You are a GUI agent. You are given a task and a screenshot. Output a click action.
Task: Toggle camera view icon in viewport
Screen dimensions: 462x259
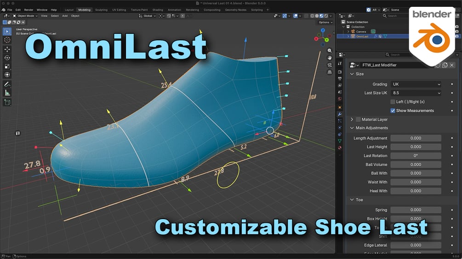[x=330, y=65]
